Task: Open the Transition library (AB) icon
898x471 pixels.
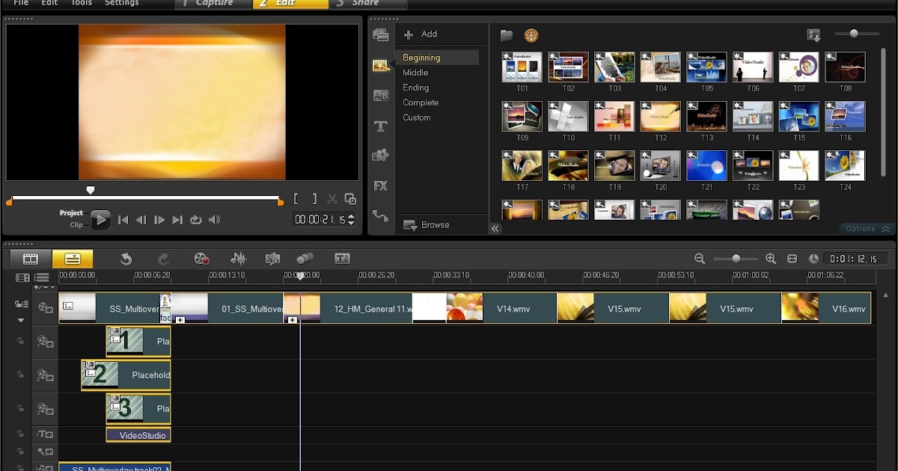Action: [x=381, y=96]
